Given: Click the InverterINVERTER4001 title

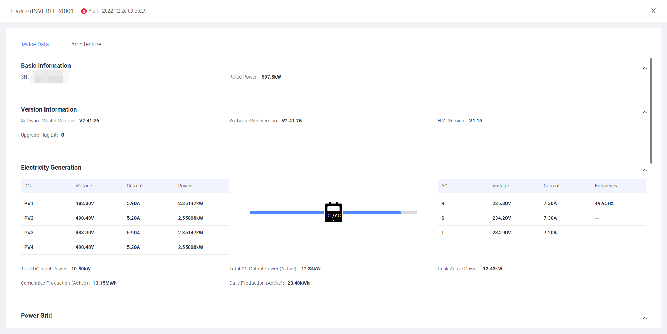Looking at the screenshot, I should click(x=42, y=11).
